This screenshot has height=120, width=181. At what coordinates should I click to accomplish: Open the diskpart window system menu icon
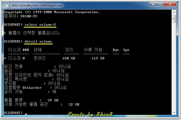click(6, 6)
